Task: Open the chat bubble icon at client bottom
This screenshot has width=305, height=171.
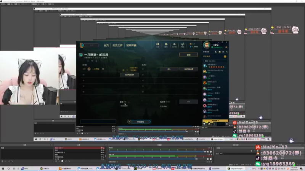Action: [x=204, y=124]
